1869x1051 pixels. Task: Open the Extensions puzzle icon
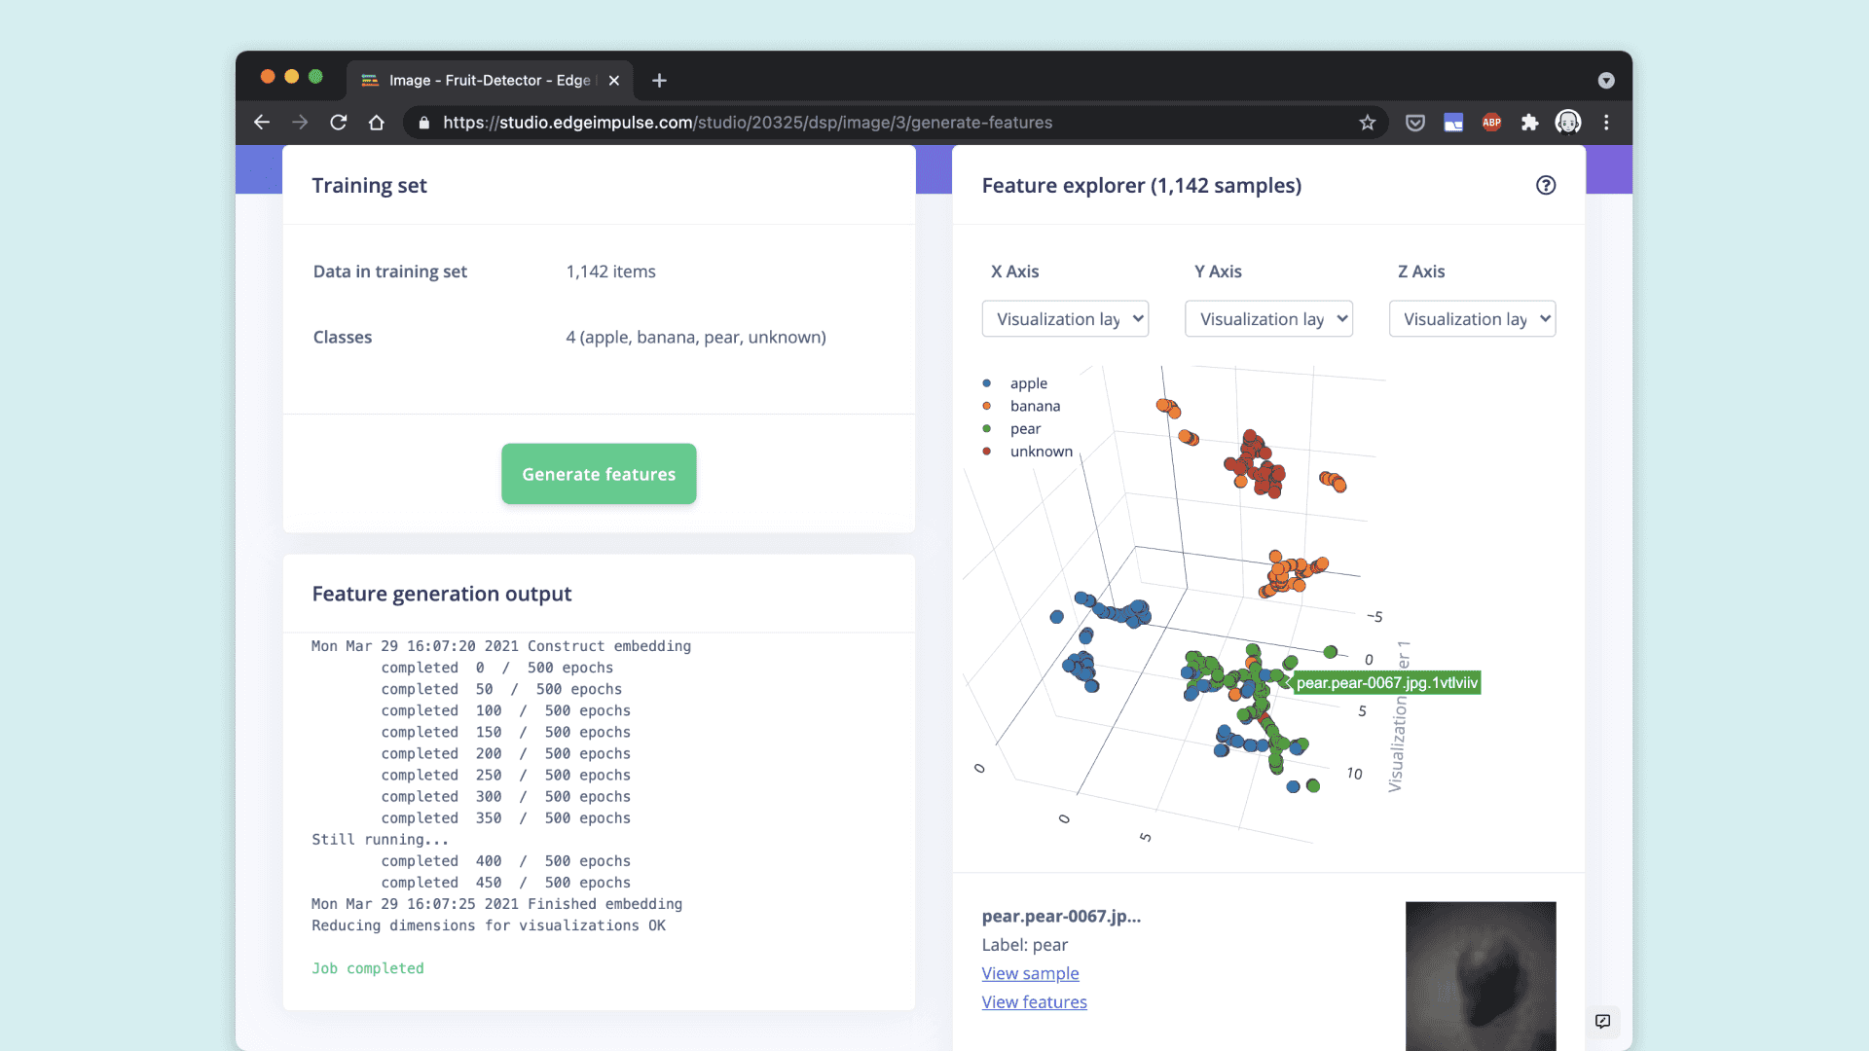pyautogui.click(x=1530, y=123)
